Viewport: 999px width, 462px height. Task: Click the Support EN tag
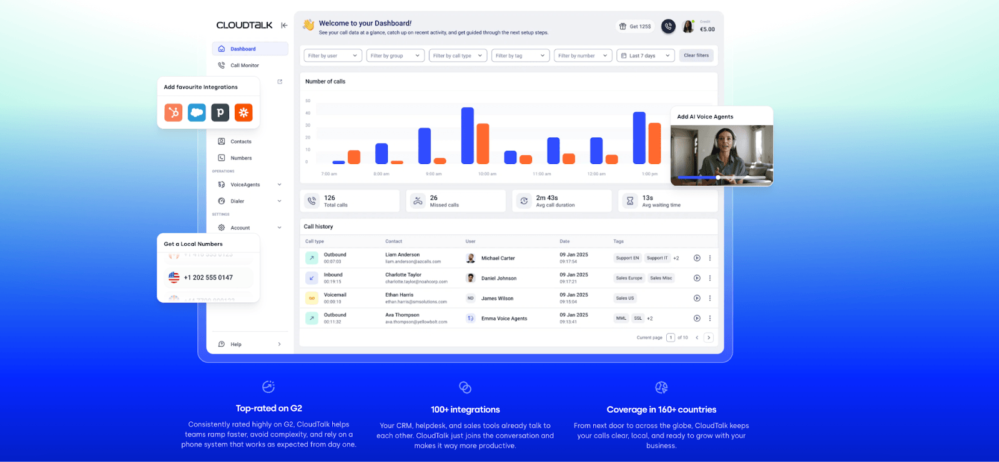627,258
